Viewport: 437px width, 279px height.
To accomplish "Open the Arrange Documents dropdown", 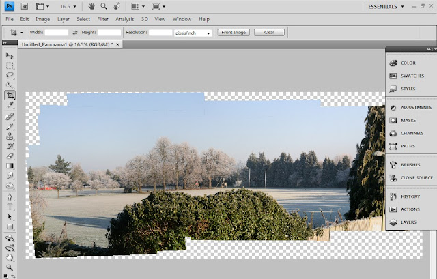I will [x=138, y=6].
